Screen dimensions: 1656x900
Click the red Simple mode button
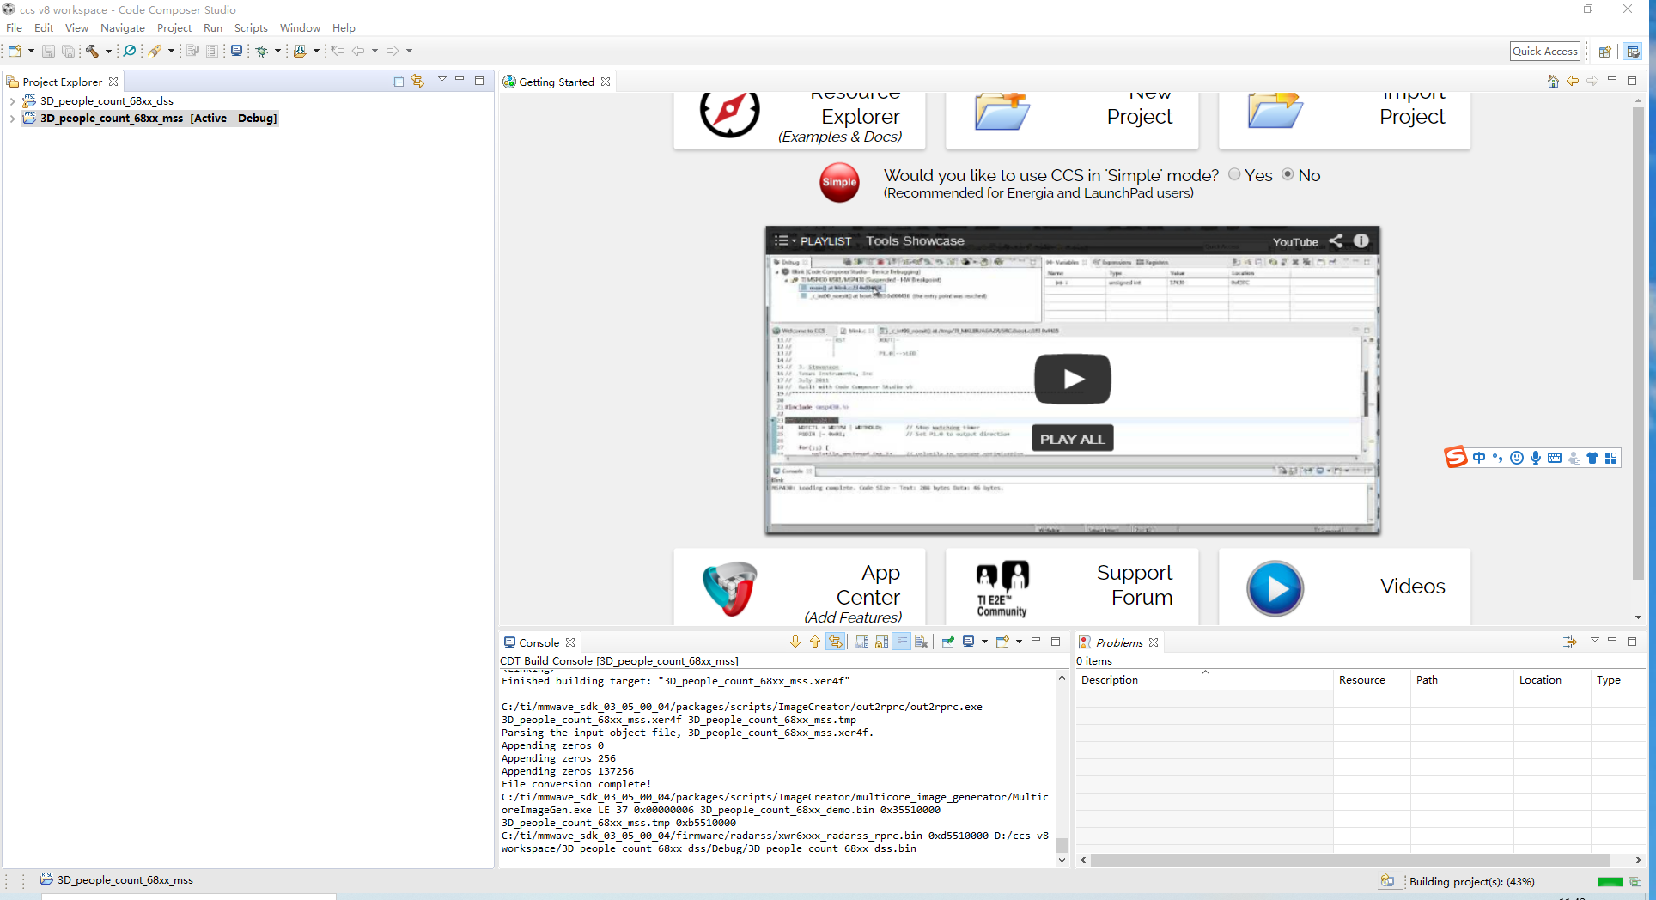839,182
